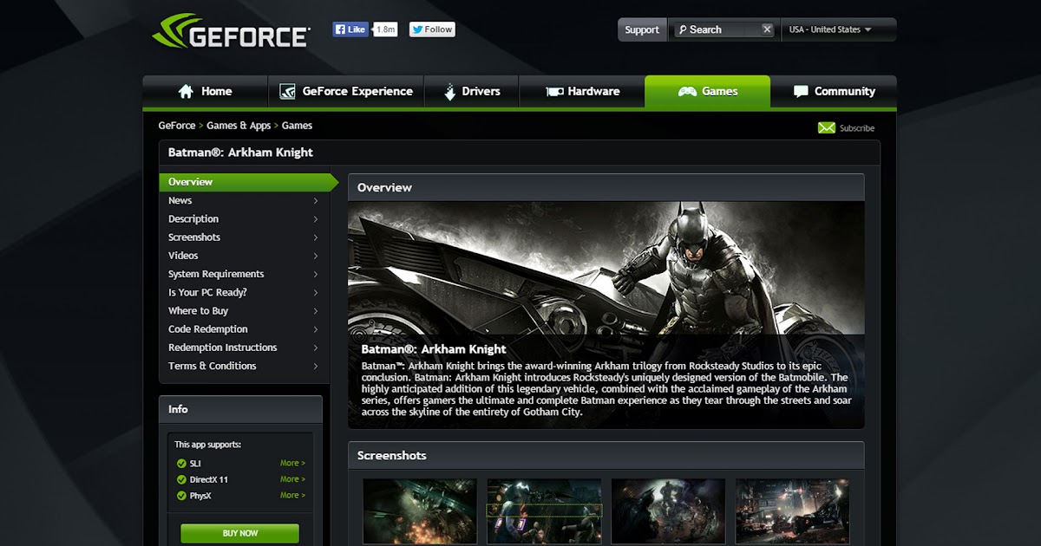Open the second screenshot thumbnail
The image size is (1041, 546).
click(544, 511)
